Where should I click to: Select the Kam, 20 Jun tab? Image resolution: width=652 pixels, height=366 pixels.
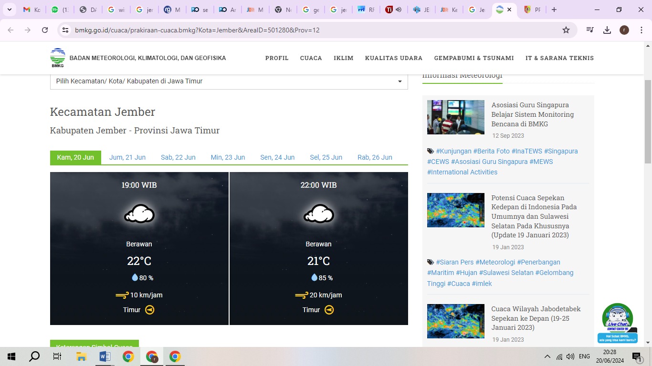tap(75, 157)
